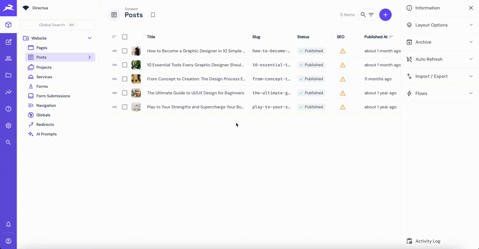Bookmark the current Posts view

[x=153, y=15]
